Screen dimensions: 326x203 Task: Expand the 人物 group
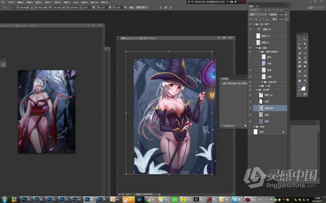click(260, 86)
